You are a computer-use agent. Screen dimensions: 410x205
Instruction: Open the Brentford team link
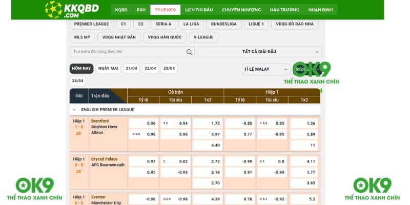click(x=99, y=121)
